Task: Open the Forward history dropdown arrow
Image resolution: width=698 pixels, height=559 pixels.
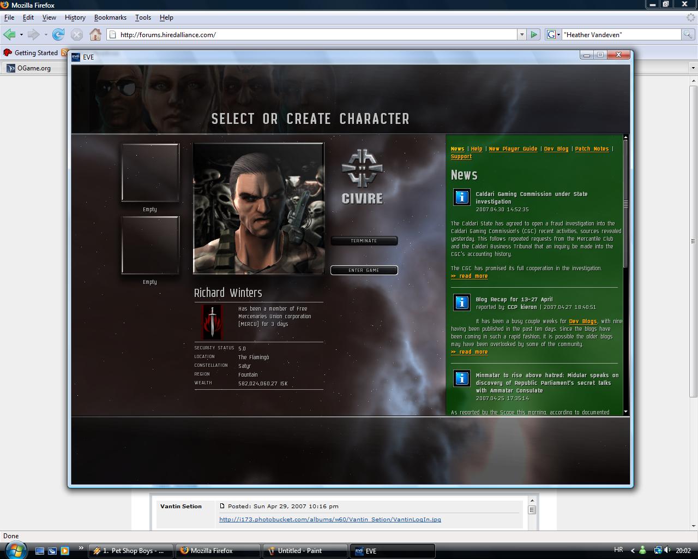Action: coord(46,34)
